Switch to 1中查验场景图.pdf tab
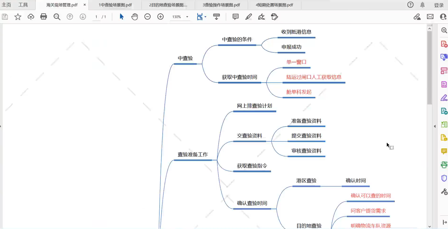The image size is (448, 229). (x=115, y=5)
